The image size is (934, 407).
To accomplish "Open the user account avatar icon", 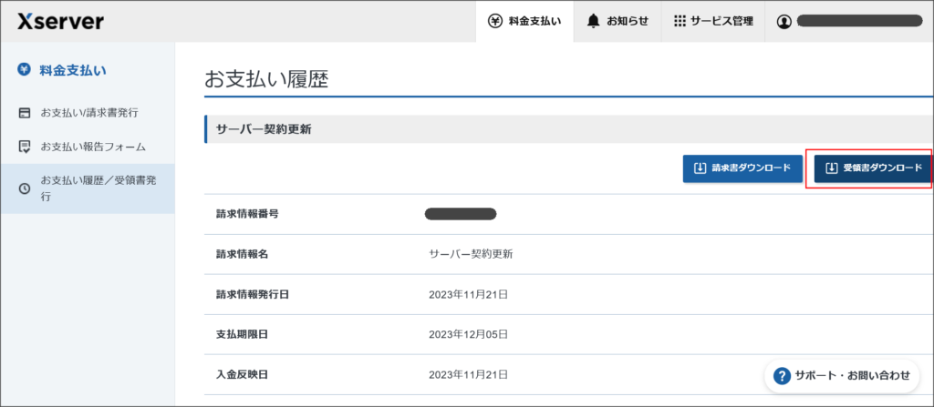I will [784, 22].
